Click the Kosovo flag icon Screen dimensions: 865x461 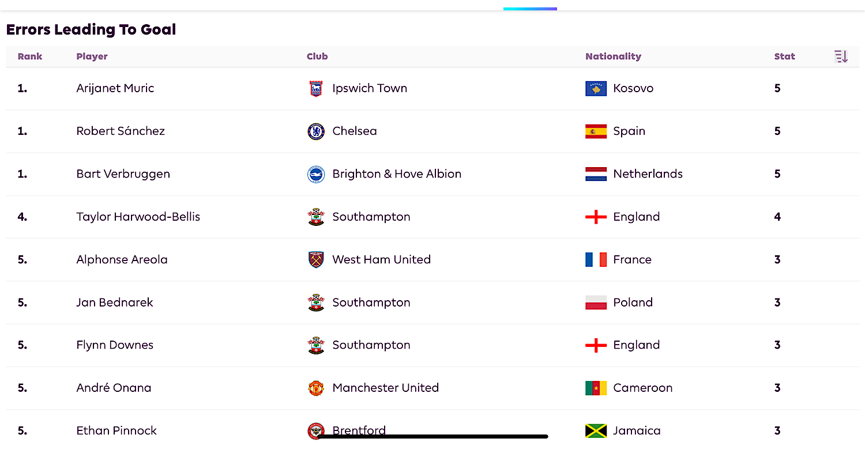596,88
